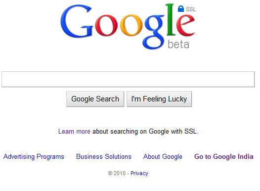Click the red letter e in the Google logo

pos(185,25)
